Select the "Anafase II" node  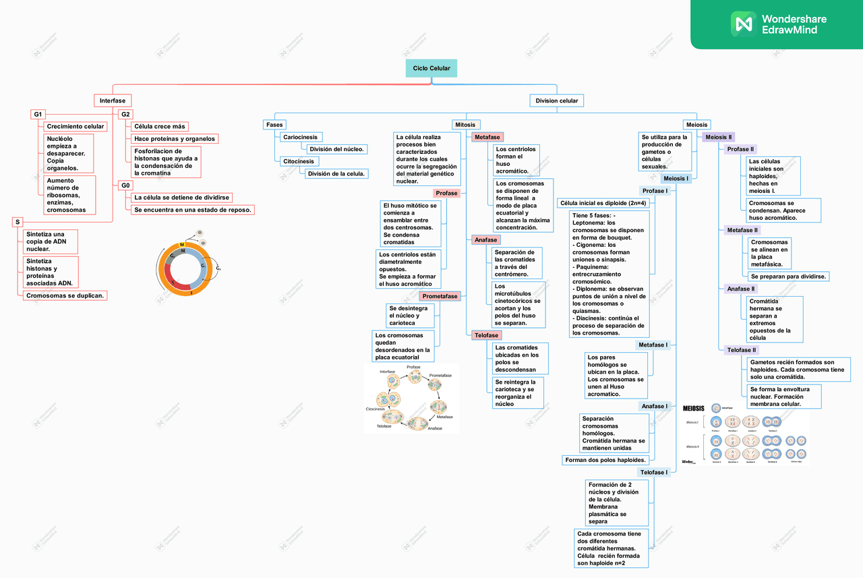[742, 289]
